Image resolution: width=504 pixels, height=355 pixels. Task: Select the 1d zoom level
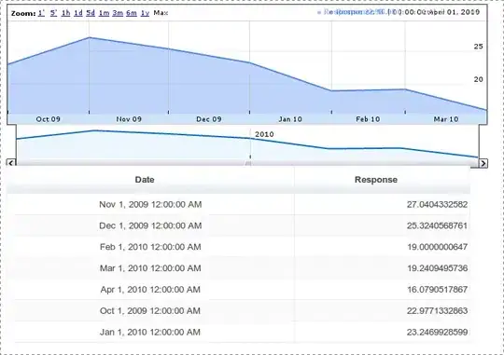click(x=78, y=13)
